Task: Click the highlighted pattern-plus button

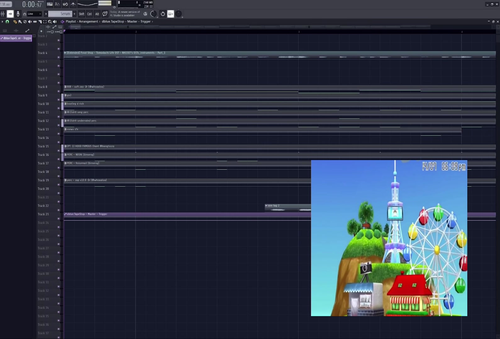Action: click(x=170, y=14)
